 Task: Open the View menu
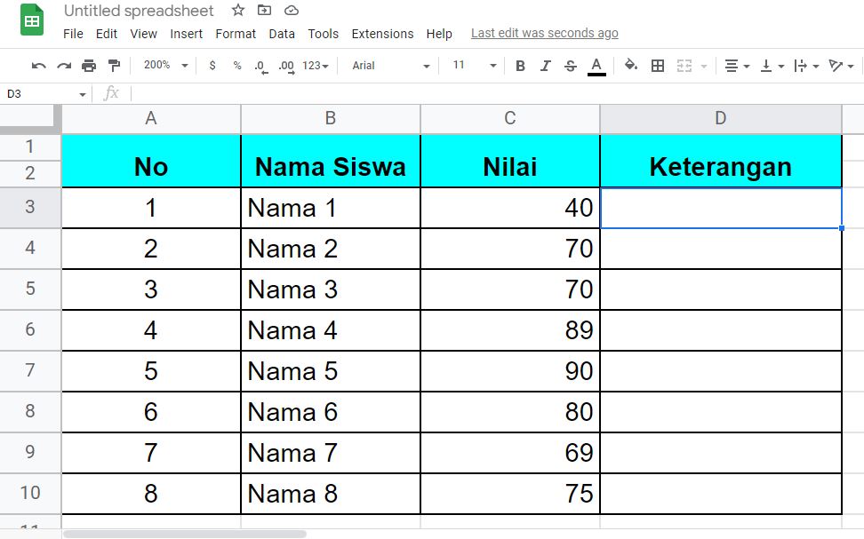tap(143, 34)
